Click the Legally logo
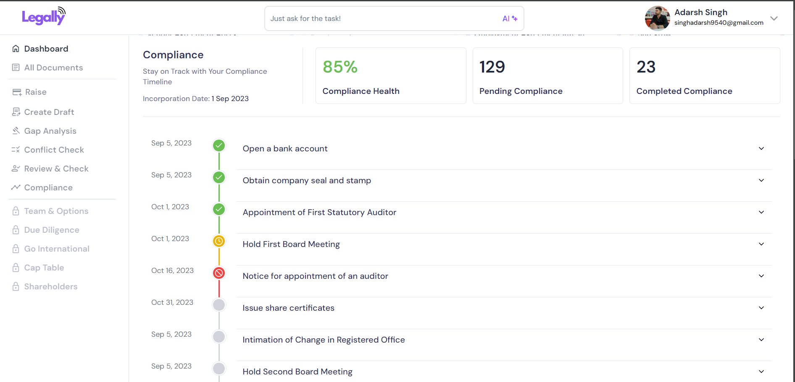Viewport: 795px width, 382px height. (x=44, y=17)
